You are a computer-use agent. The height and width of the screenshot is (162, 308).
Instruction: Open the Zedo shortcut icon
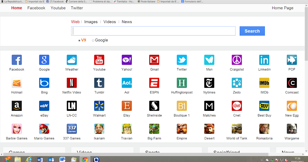click(237, 83)
